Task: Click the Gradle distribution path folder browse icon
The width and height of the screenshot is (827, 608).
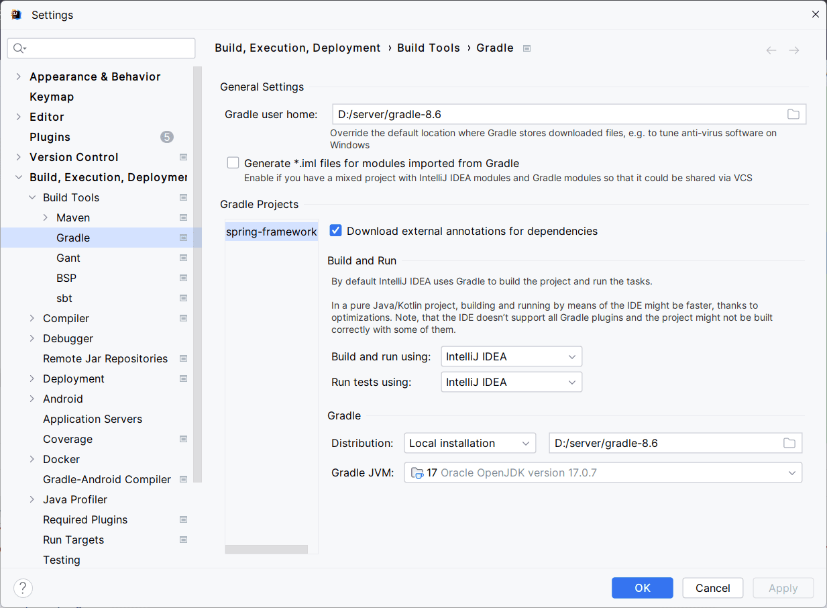Action: click(x=789, y=443)
